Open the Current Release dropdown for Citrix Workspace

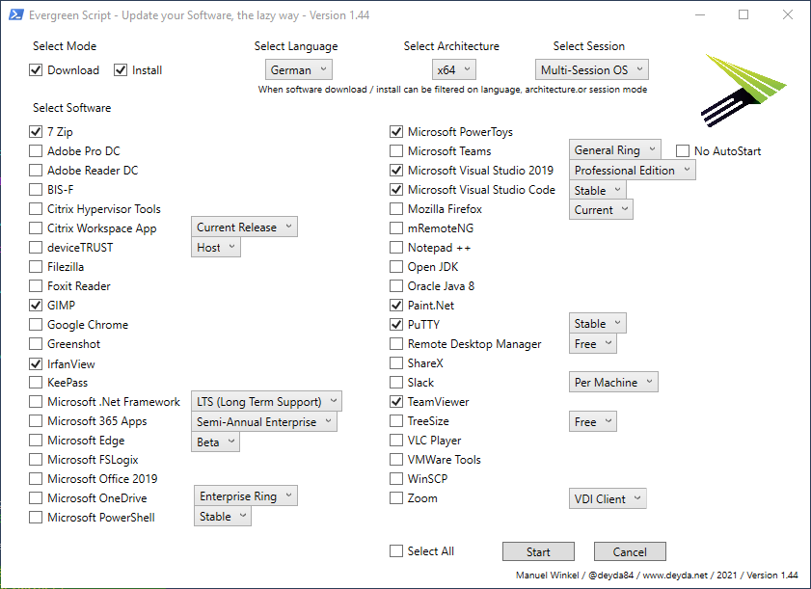click(x=244, y=227)
